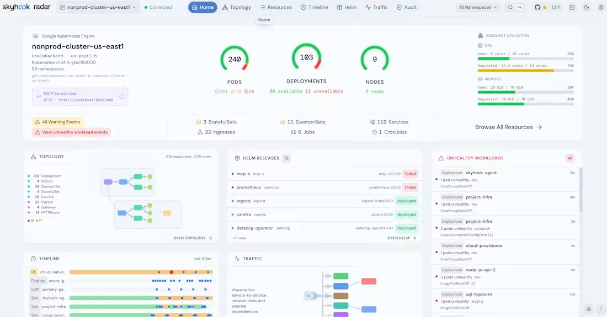
Task: Click the Ingresses network icon
Action: [200, 132]
